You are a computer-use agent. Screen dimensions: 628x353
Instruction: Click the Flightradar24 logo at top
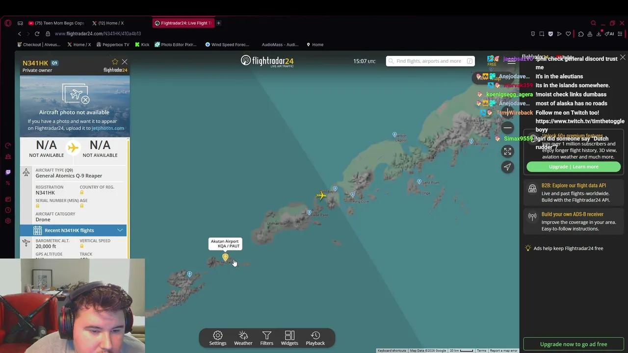pyautogui.click(x=267, y=61)
